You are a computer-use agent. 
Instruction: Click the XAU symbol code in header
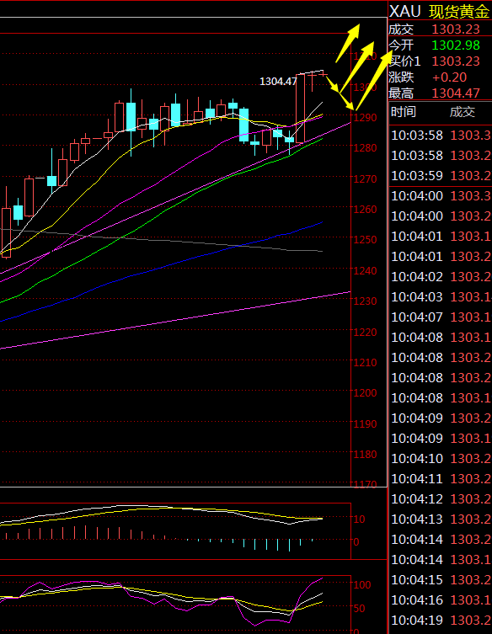(x=404, y=11)
